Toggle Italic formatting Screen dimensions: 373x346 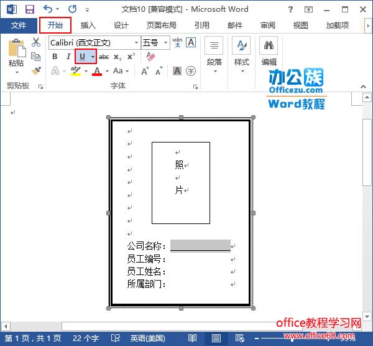click(68, 57)
